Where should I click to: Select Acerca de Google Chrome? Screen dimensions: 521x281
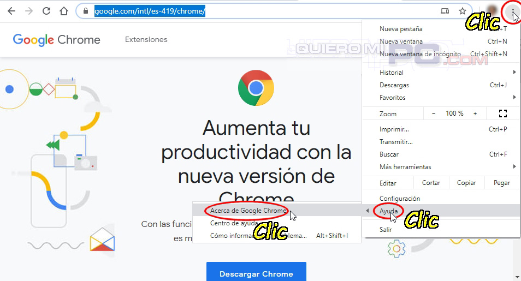[277, 211]
